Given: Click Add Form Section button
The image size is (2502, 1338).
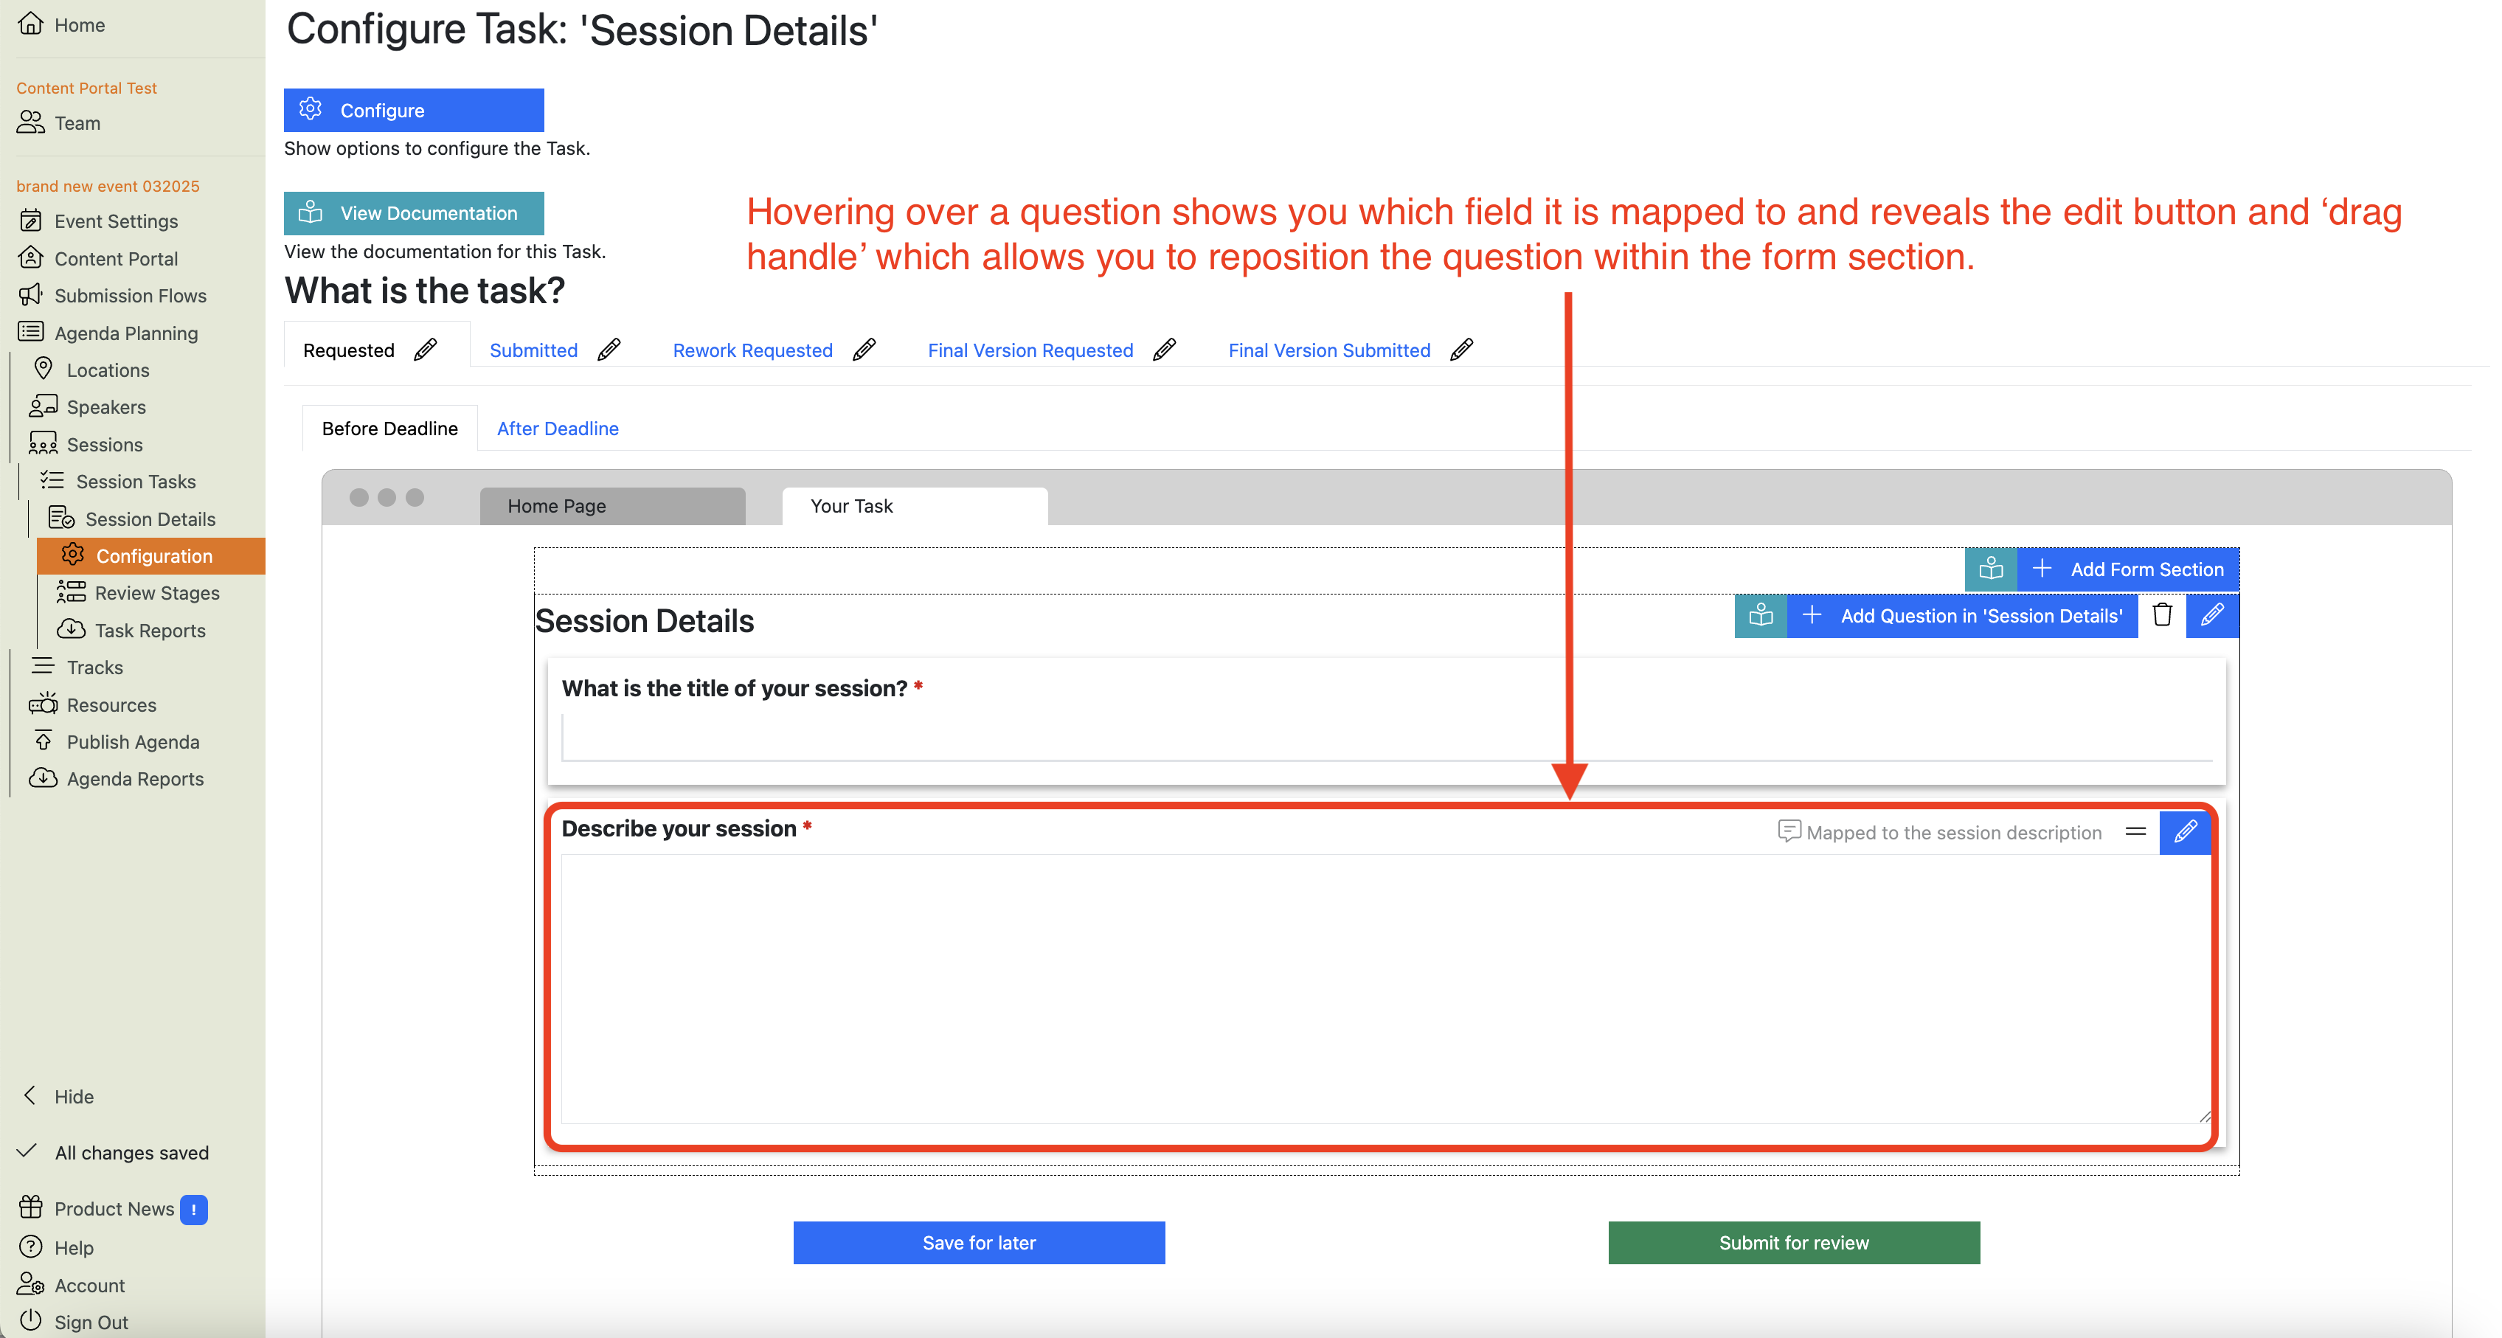Looking at the screenshot, I should [2128, 569].
